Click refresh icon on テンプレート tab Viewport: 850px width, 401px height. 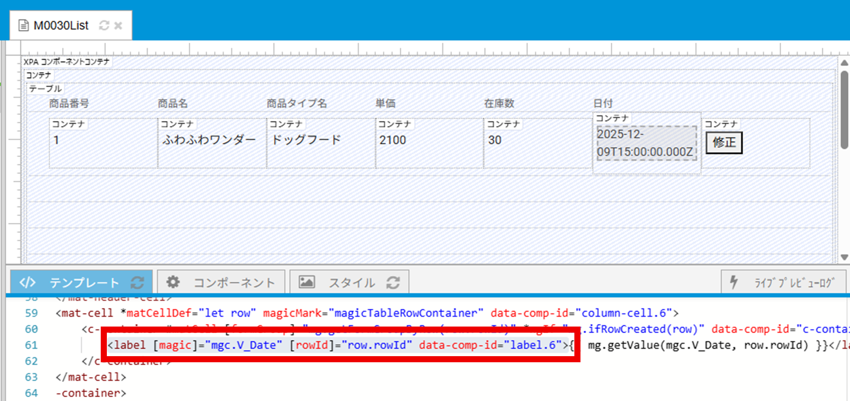pyautogui.click(x=137, y=283)
